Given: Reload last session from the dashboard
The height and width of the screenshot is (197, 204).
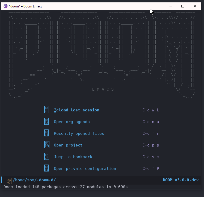Looking at the screenshot, I should coord(76,110).
